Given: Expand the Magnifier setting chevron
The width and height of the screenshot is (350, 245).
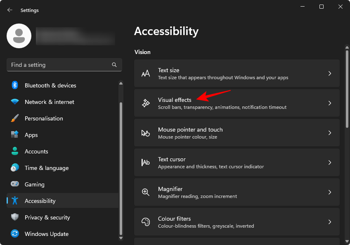Looking at the screenshot, I should (330, 192).
